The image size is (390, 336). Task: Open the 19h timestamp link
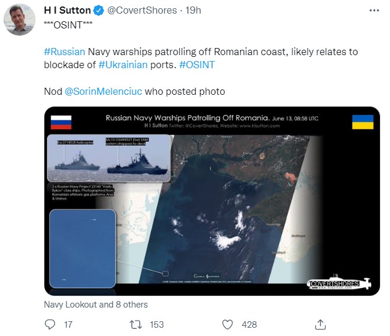pyautogui.click(x=193, y=11)
